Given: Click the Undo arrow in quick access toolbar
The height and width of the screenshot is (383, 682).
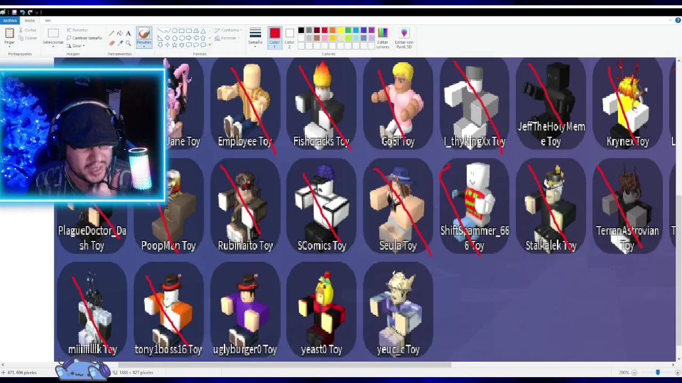Looking at the screenshot, I should click(22, 12).
